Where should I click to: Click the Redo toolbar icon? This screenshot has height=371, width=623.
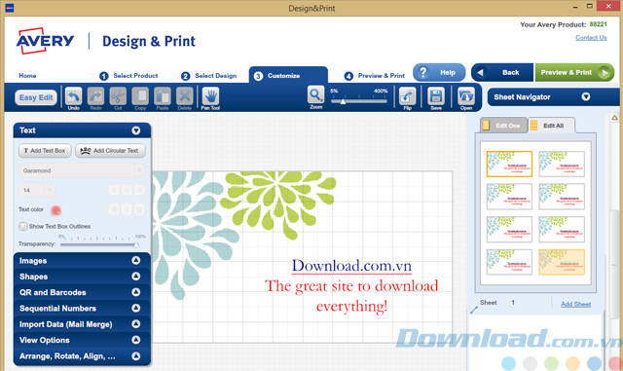95,96
